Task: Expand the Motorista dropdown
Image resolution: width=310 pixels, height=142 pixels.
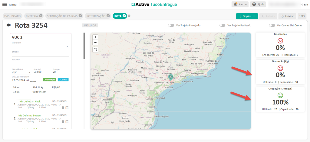Action: (67, 46)
